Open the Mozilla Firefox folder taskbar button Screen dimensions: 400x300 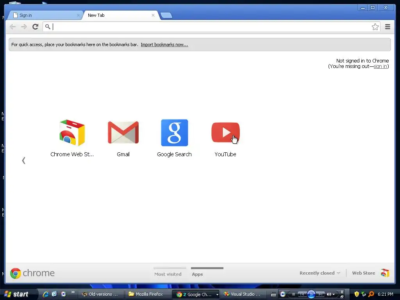coord(147,294)
